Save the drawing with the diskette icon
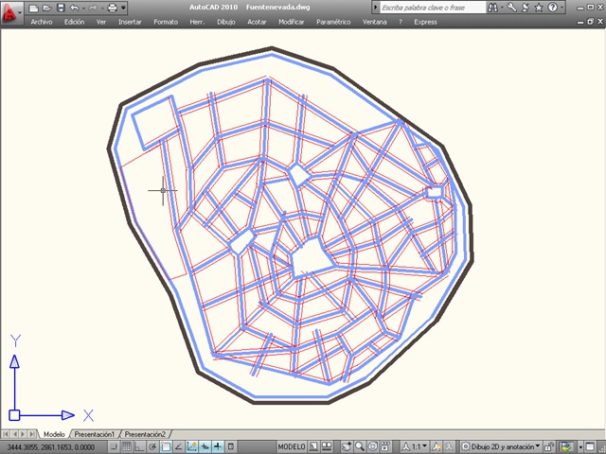The width and height of the screenshot is (606, 454). (x=61, y=8)
